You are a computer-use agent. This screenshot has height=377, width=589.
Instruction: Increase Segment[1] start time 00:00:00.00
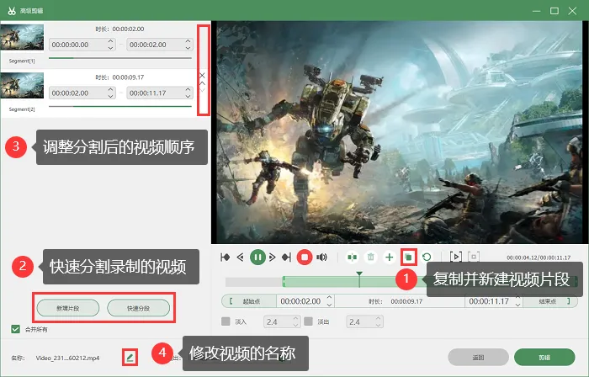110,41
